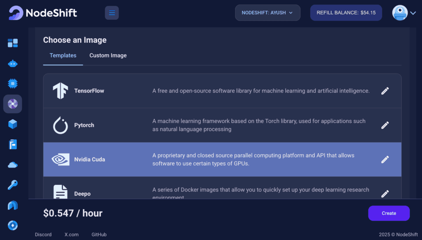Click the 2025 © NodeShift copyright text
The height and width of the screenshot is (240, 422).
399,234
